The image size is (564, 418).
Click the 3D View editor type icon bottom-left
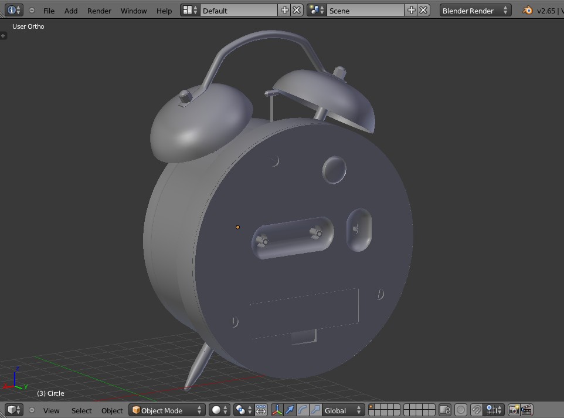pos(12,410)
